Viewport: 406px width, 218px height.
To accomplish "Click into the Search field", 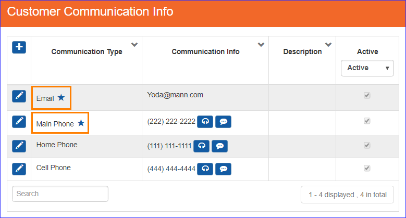I will point(60,194).
